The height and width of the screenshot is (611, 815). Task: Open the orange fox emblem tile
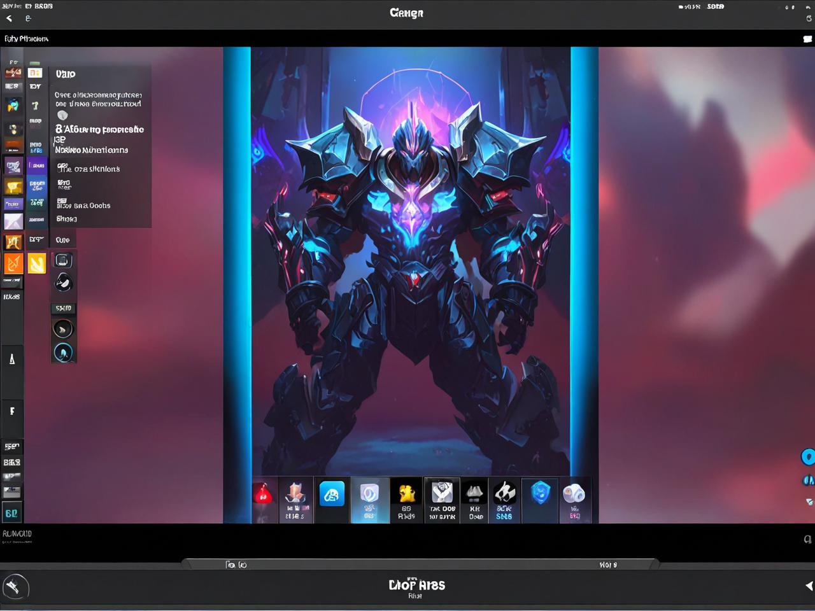[13, 263]
